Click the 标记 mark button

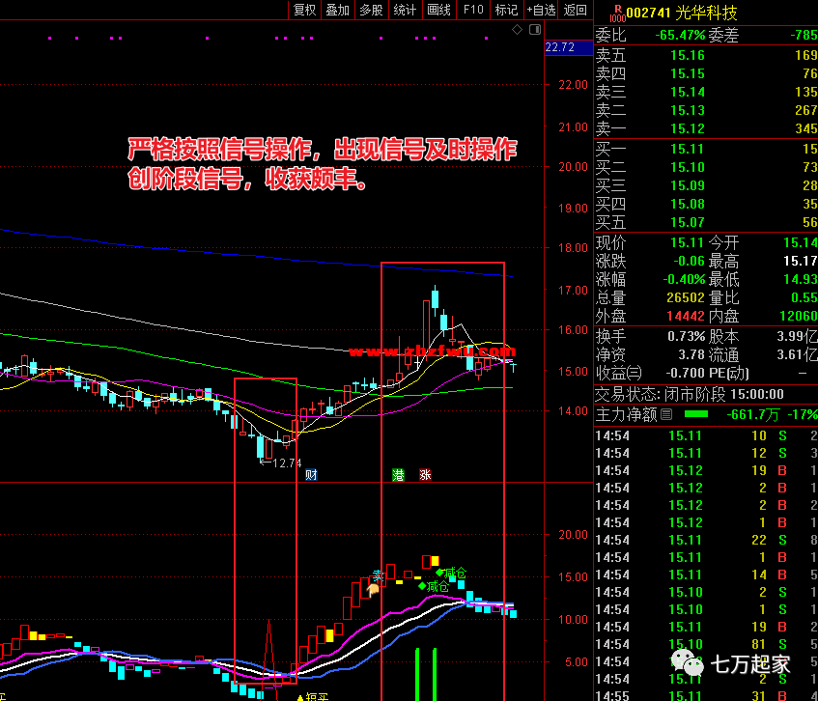click(506, 10)
